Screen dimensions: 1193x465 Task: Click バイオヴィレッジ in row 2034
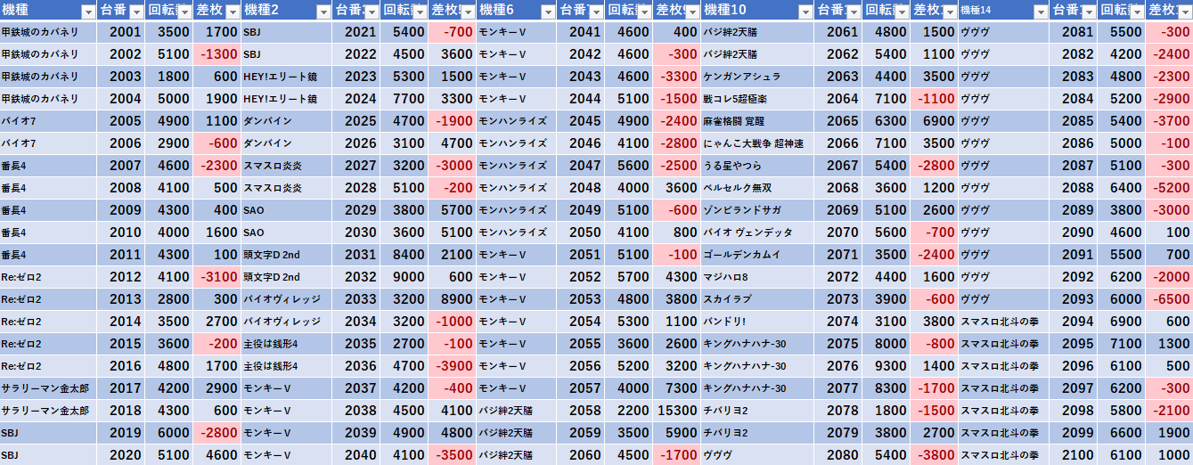pyautogui.click(x=287, y=322)
